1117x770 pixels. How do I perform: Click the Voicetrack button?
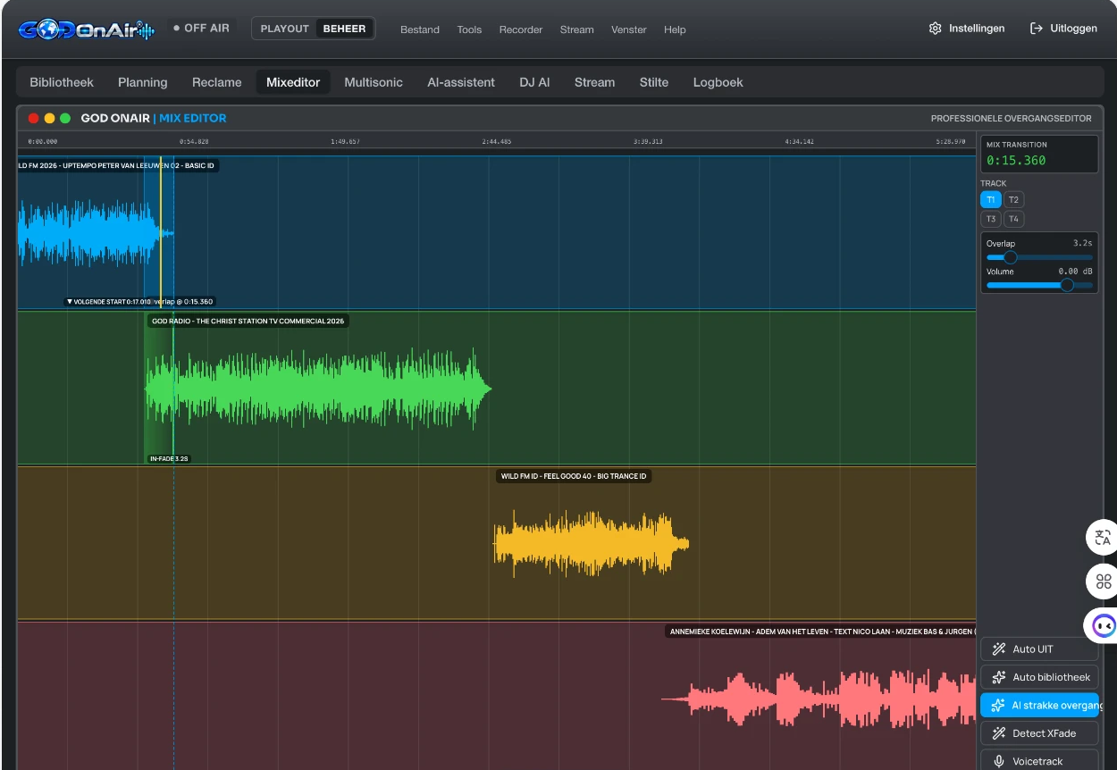pyautogui.click(x=1039, y=761)
